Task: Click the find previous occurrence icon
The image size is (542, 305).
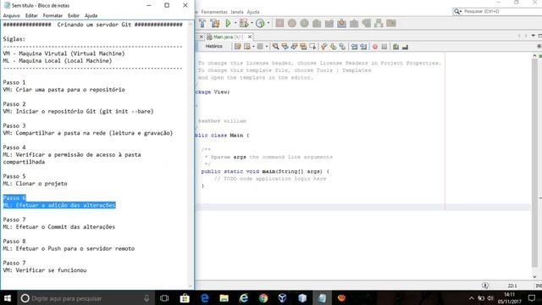Action: click(x=285, y=47)
